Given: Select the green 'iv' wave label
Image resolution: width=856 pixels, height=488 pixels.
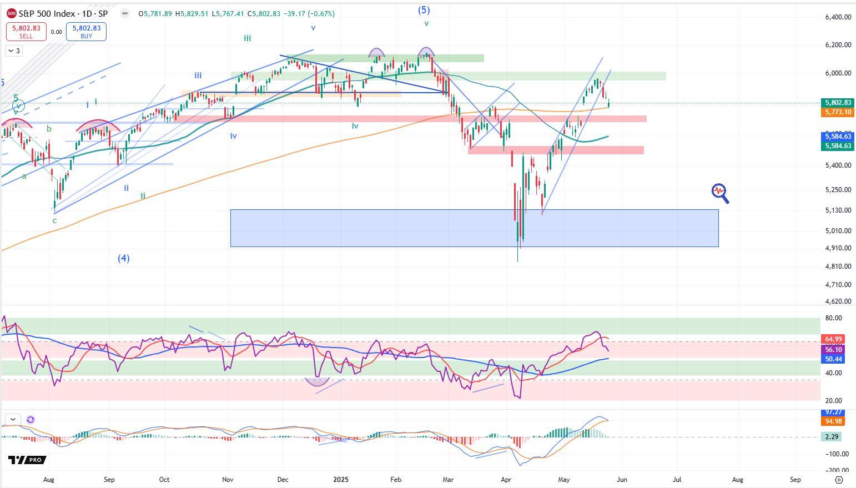Looking at the screenshot, I should pos(355,126).
